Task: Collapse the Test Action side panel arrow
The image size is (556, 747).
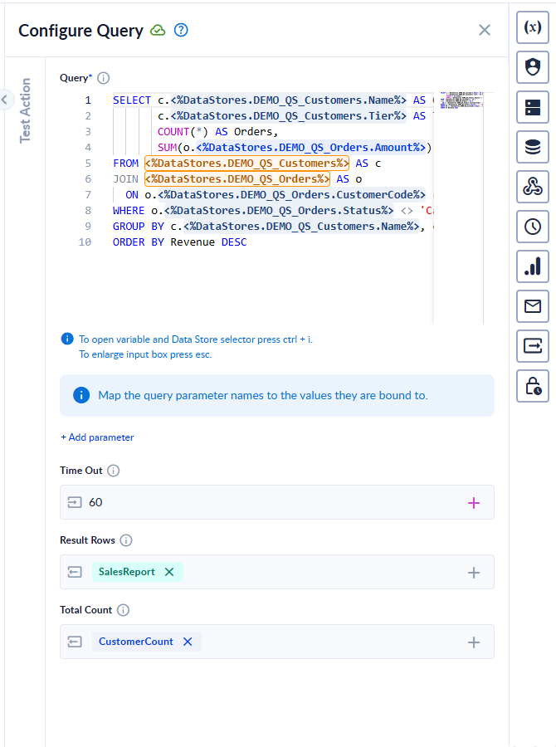Action: pyautogui.click(x=5, y=100)
